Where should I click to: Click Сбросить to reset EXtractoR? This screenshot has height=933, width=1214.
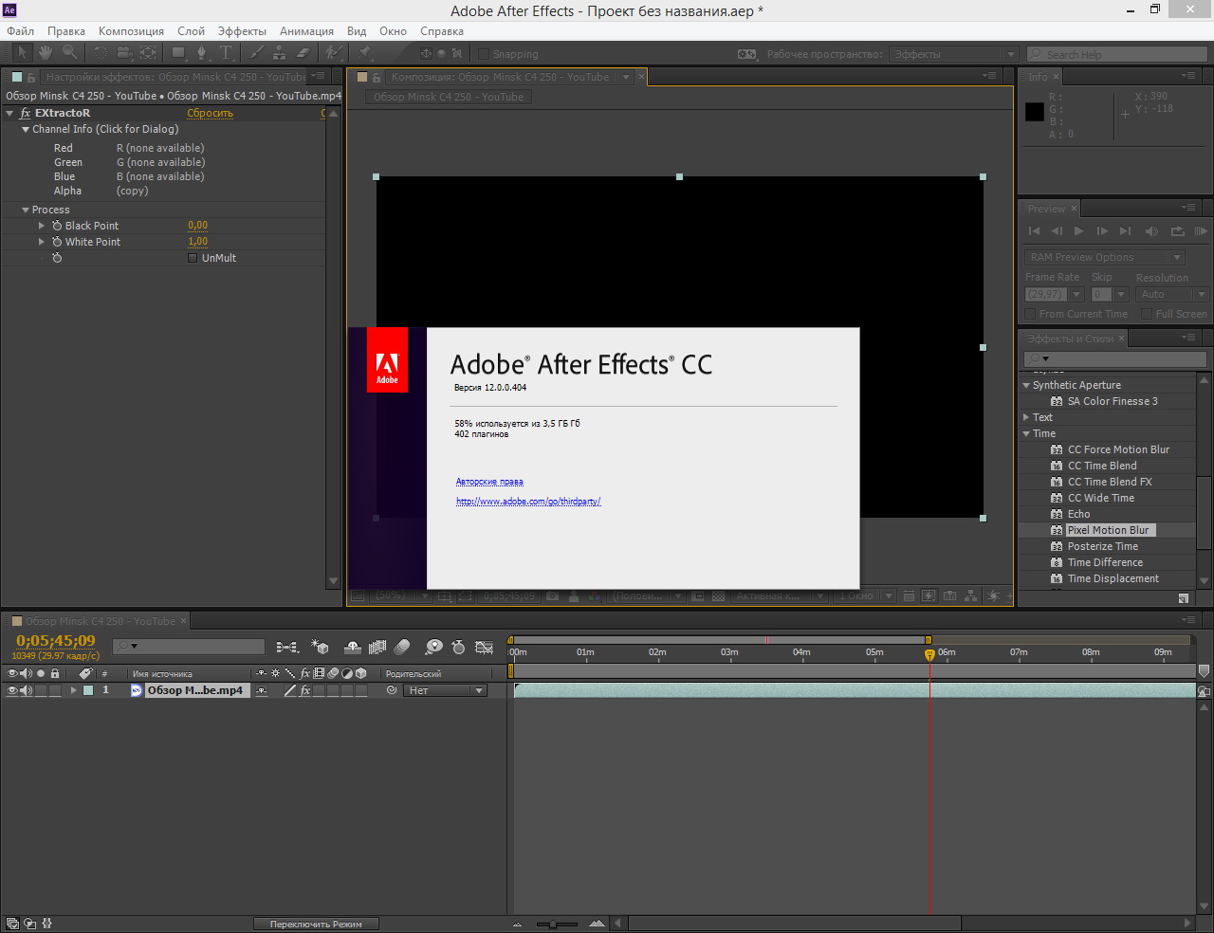[x=210, y=113]
